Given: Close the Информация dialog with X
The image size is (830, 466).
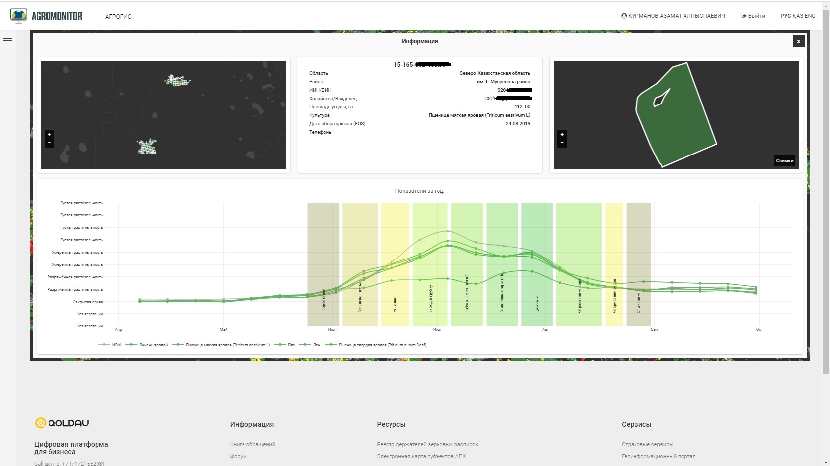Looking at the screenshot, I should pos(798,41).
